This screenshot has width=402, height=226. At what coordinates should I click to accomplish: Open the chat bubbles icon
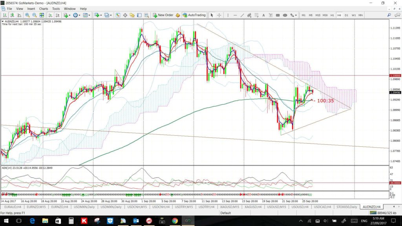(x=397, y=15)
